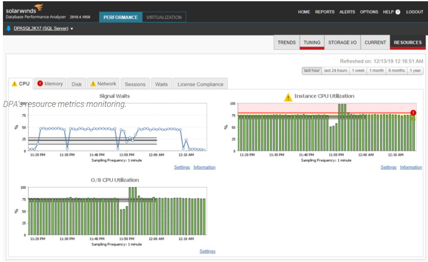Viewport: 428px width, 262px height.
Task: Click the Help question mark icon
Action: (398, 12)
